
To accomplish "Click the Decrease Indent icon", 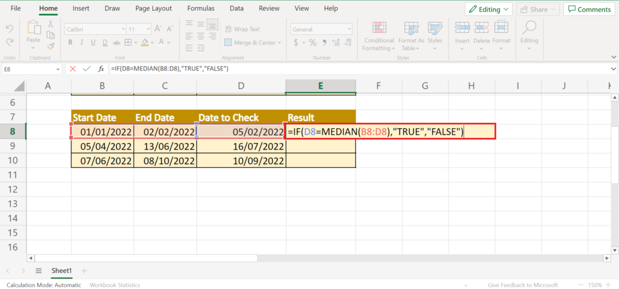I will click(x=189, y=48).
